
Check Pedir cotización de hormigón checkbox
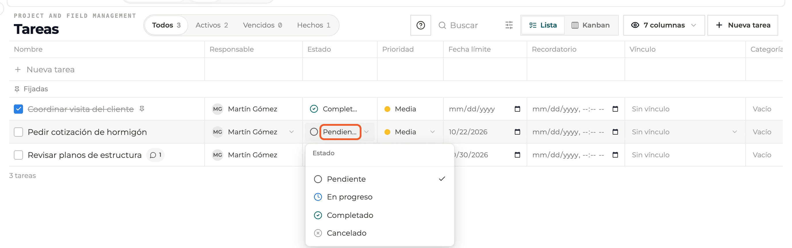coord(18,132)
